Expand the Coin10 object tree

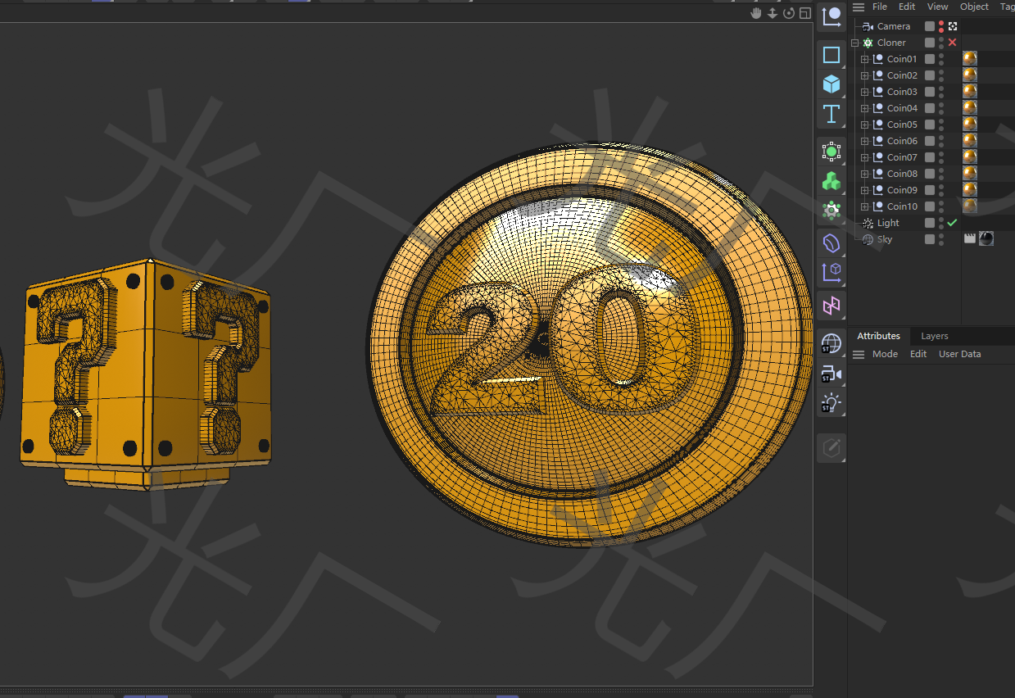(864, 206)
